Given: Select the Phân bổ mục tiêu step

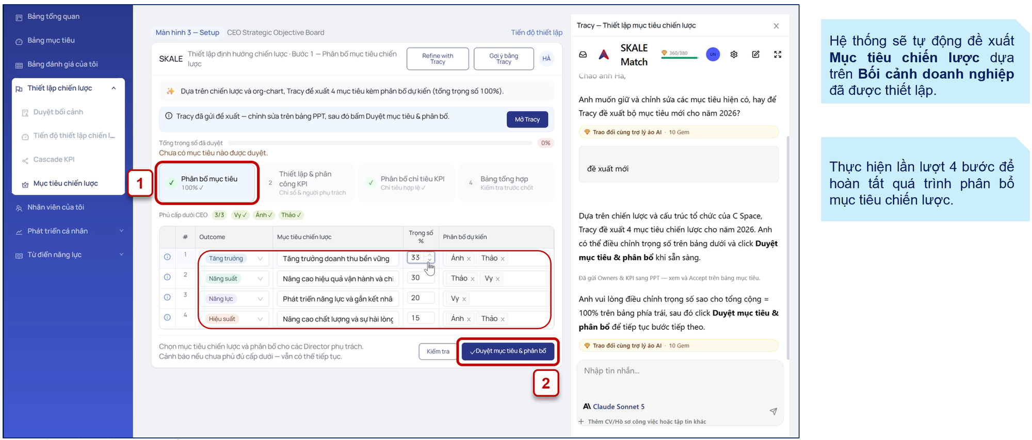Looking at the screenshot, I should click(x=206, y=183).
